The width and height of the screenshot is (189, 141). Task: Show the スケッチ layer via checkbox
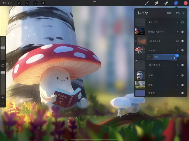point(183,22)
